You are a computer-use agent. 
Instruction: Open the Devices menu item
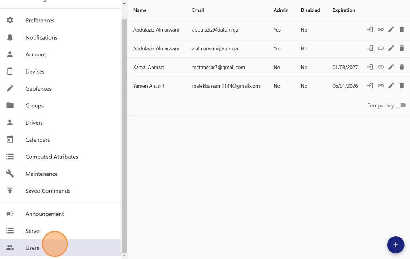(x=35, y=72)
